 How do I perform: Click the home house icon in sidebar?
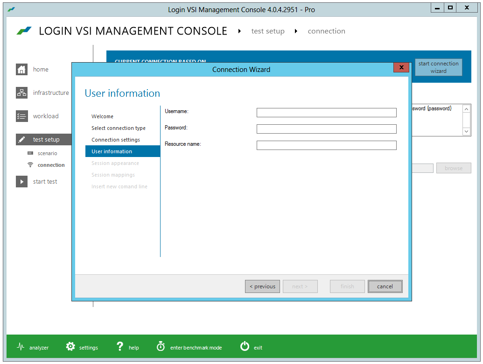[21, 69]
